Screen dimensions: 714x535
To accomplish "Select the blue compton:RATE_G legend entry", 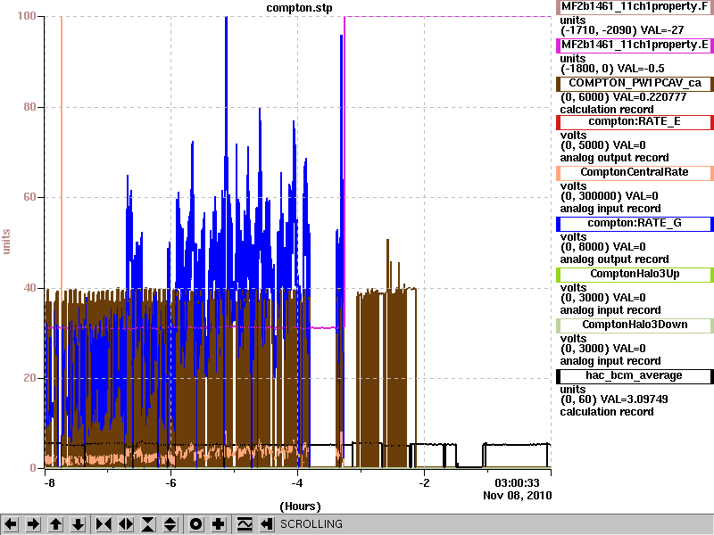I will [635, 224].
